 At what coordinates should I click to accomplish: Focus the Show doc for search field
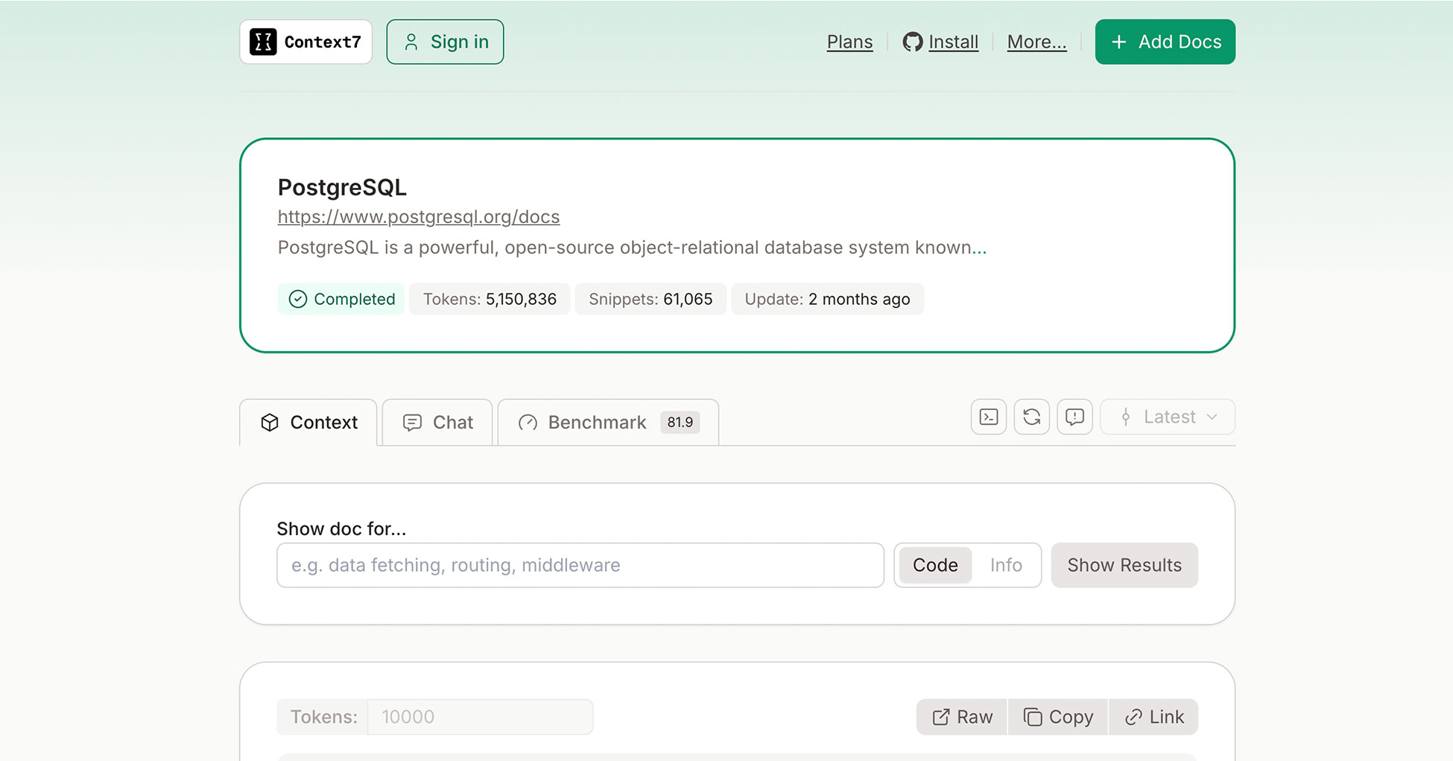[580, 565]
